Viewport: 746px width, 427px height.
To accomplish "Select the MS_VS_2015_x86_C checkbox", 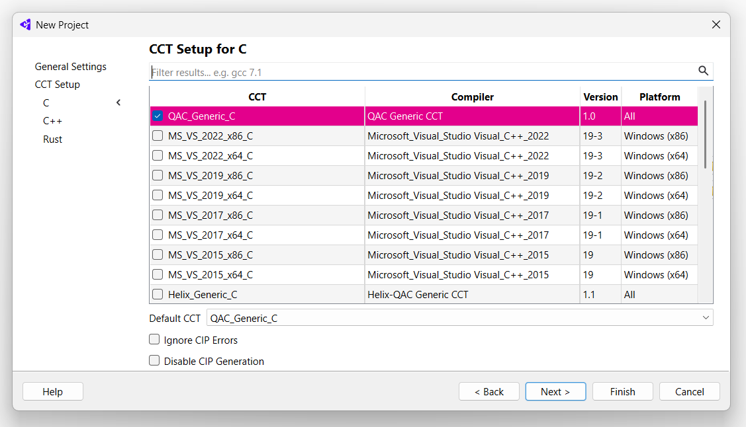I will [x=158, y=254].
